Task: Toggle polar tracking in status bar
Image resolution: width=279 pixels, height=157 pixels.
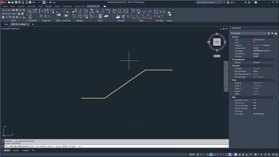Action: tap(214, 154)
